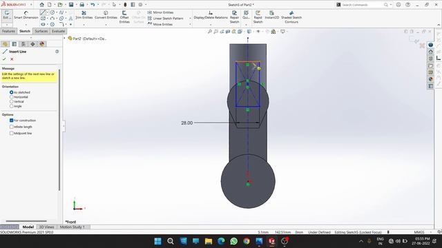This screenshot has width=442, height=248.
Task: Select the Corner Rectangle tool
Action: [43, 19]
